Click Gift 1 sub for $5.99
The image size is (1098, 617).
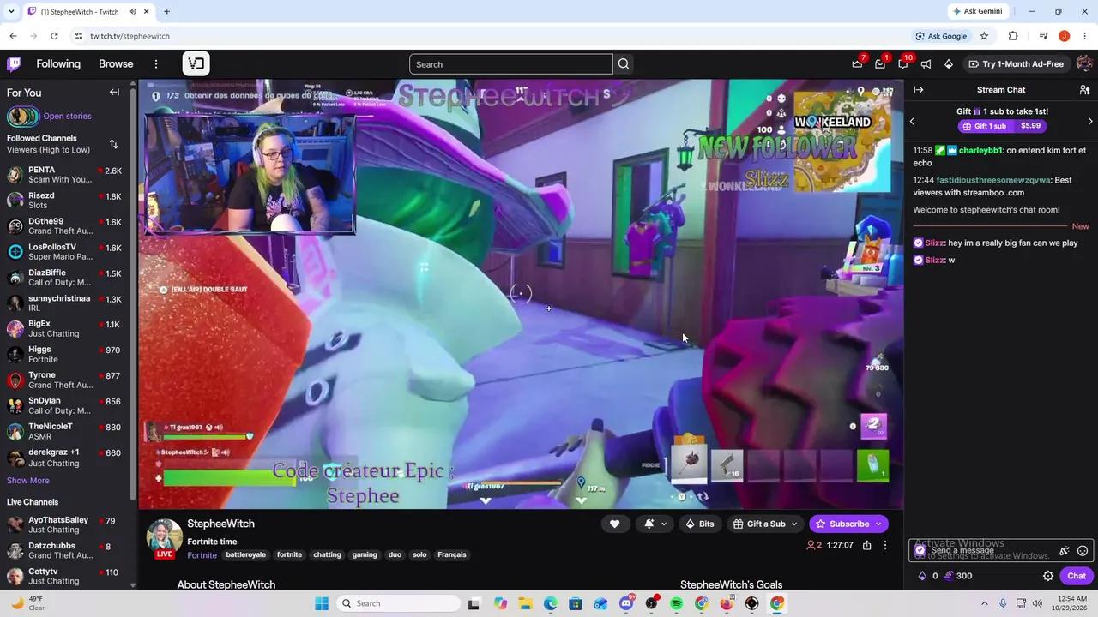pos(1002,126)
